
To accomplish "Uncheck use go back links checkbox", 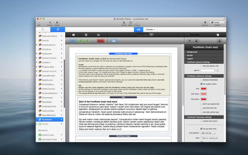I will 201,129.
